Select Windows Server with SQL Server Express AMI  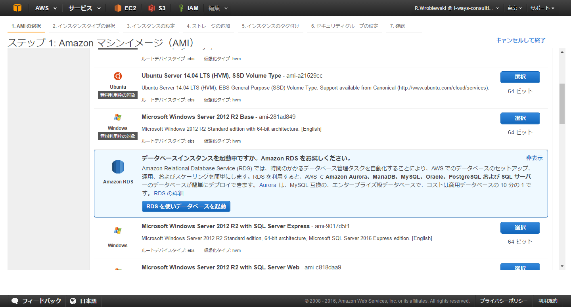520,228
